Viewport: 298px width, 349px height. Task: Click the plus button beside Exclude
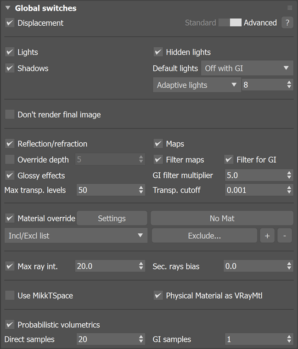pyautogui.click(x=267, y=236)
